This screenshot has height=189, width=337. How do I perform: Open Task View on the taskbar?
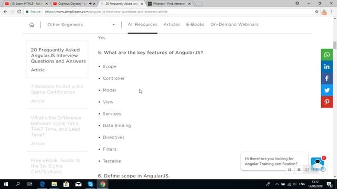coord(29,184)
